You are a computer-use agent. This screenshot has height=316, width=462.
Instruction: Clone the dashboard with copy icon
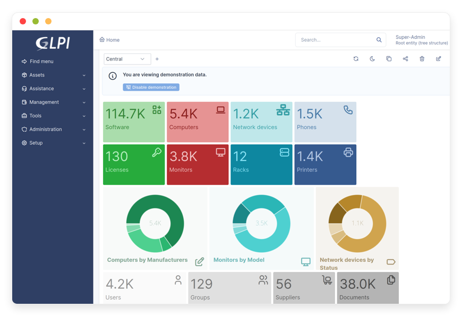tap(389, 58)
